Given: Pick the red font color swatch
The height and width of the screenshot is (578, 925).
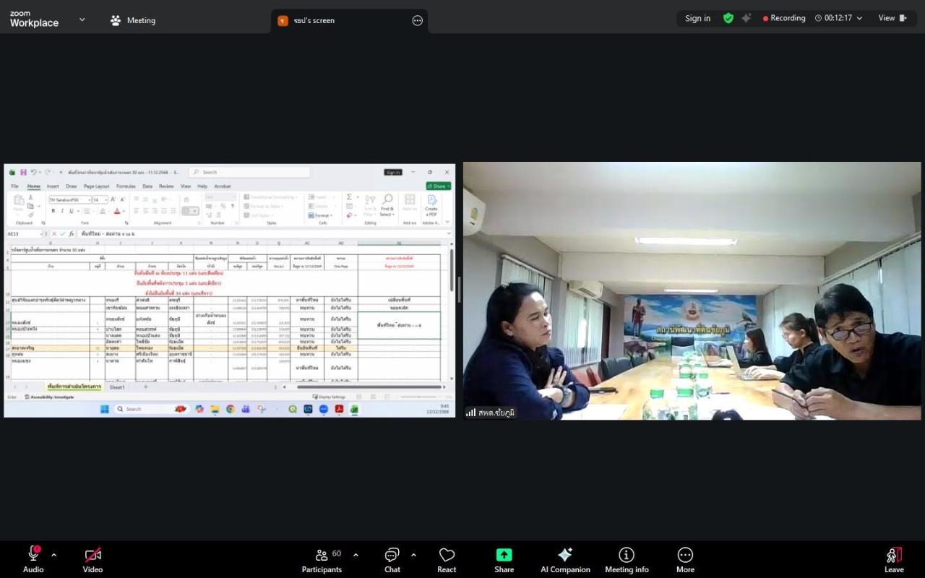Looking at the screenshot, I should point(117,211).
